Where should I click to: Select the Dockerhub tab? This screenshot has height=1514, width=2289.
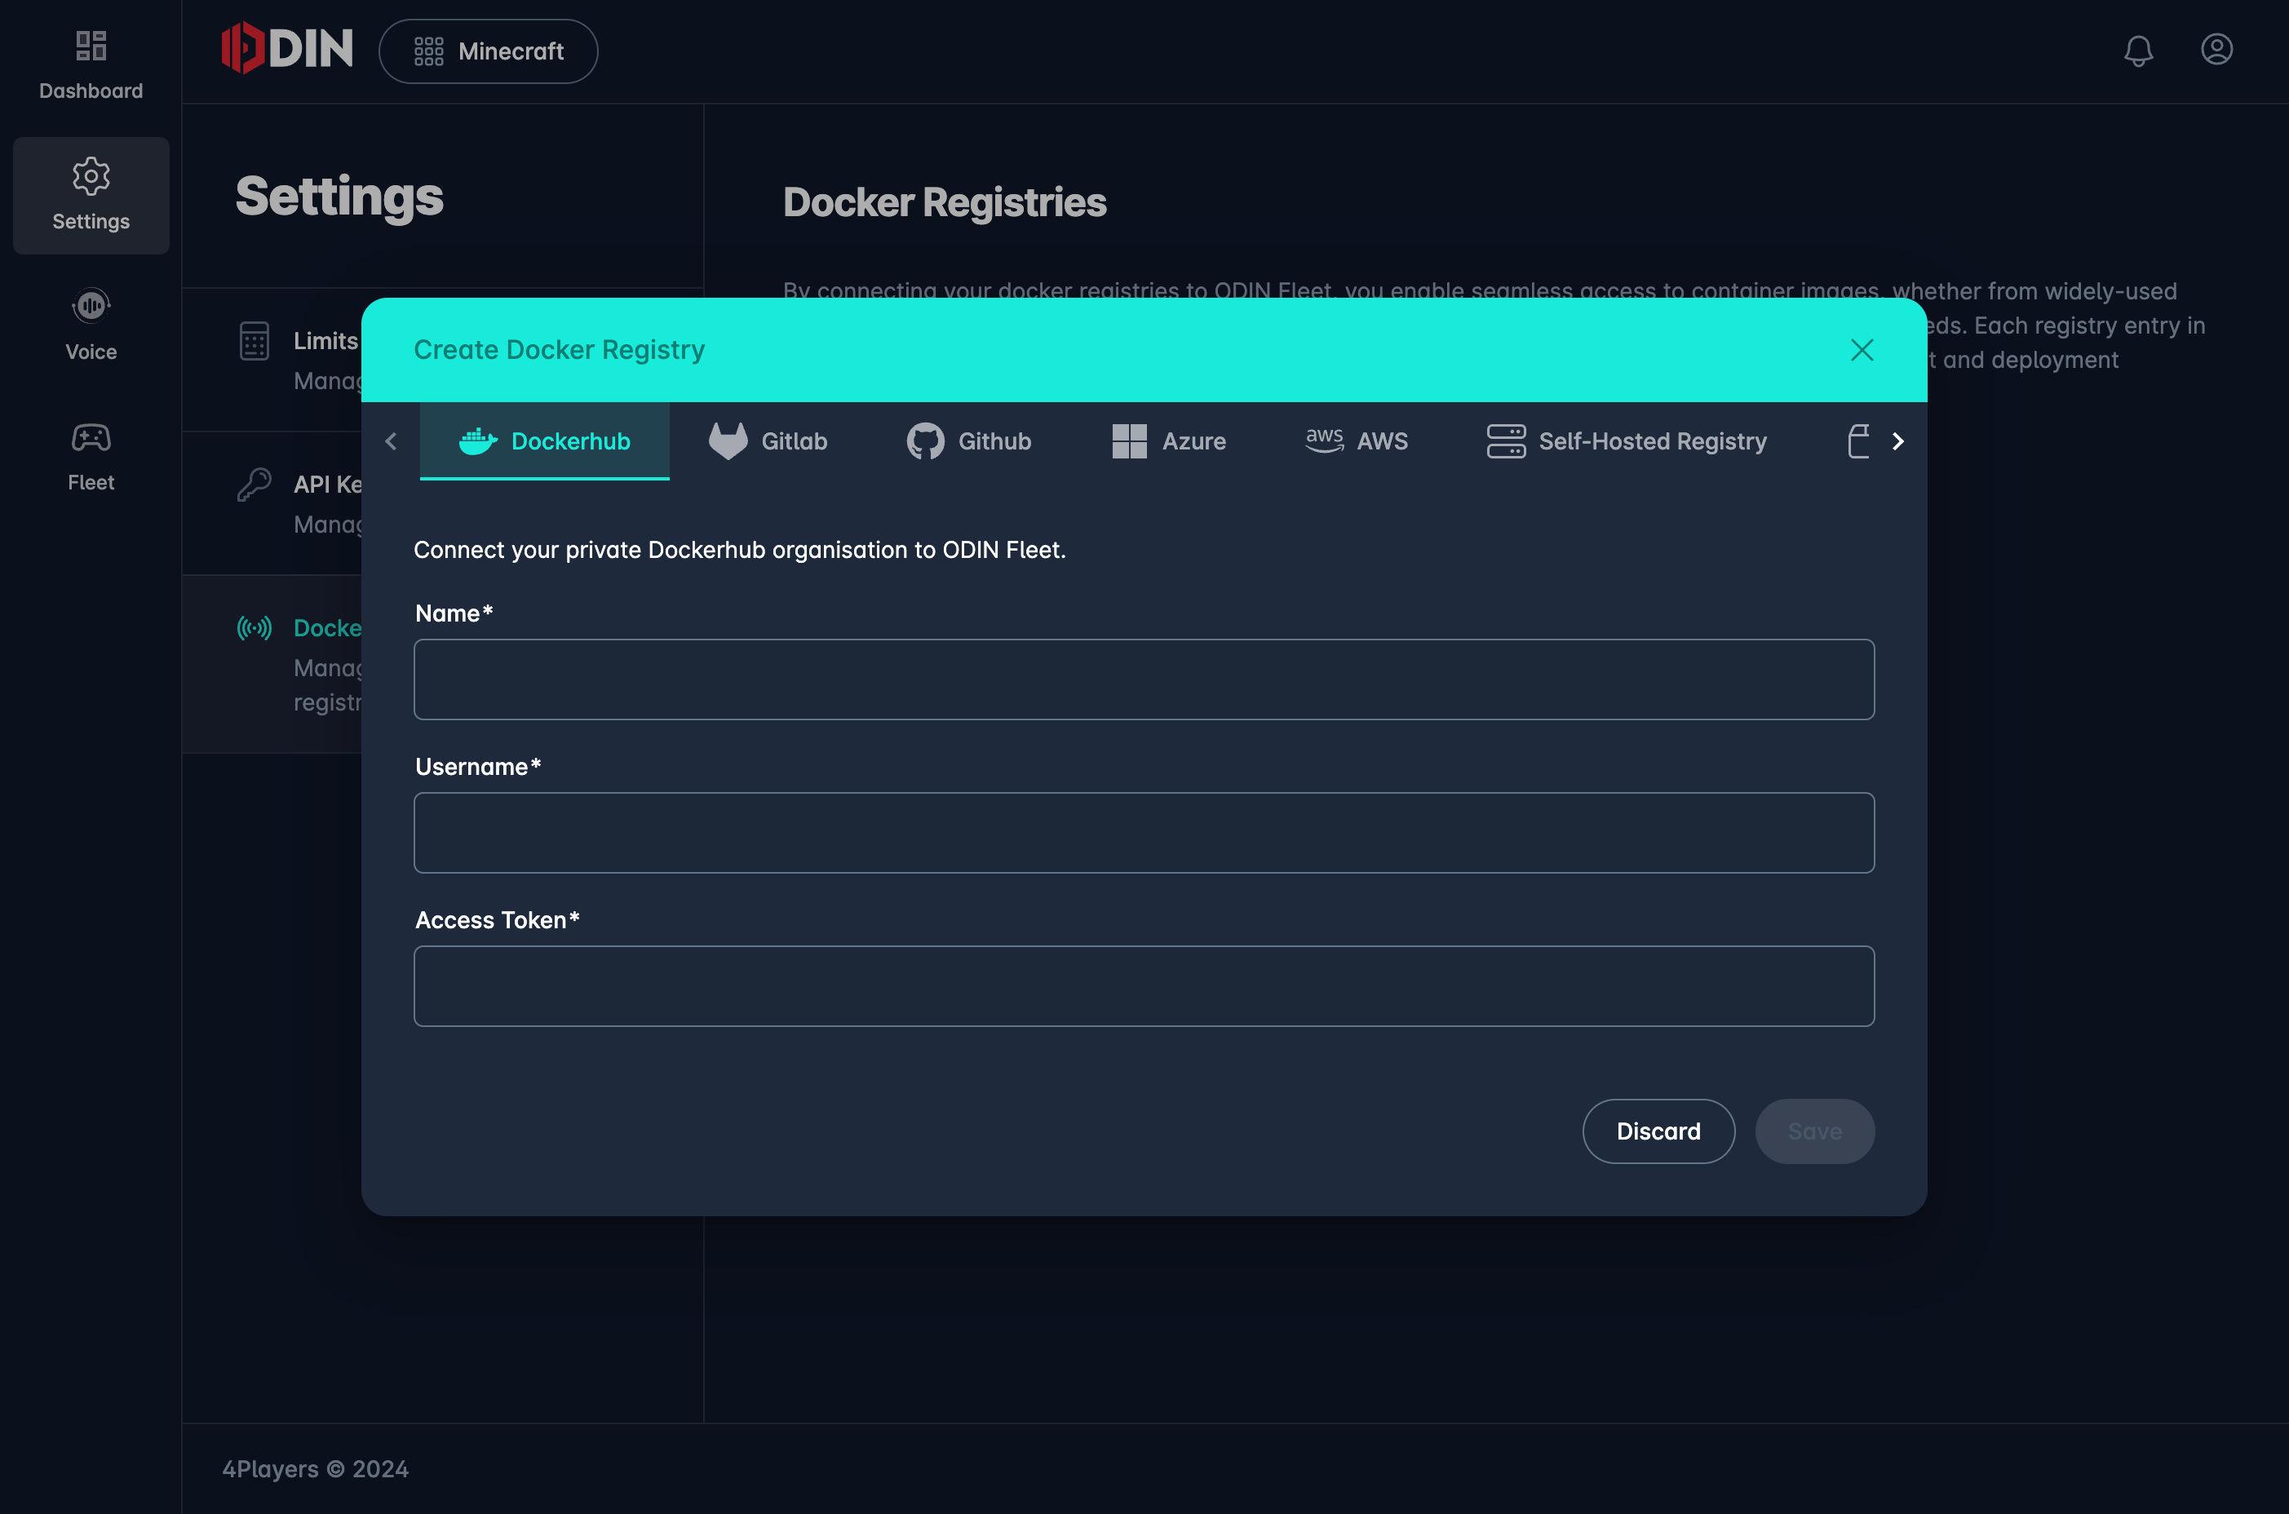pos(544,441)
